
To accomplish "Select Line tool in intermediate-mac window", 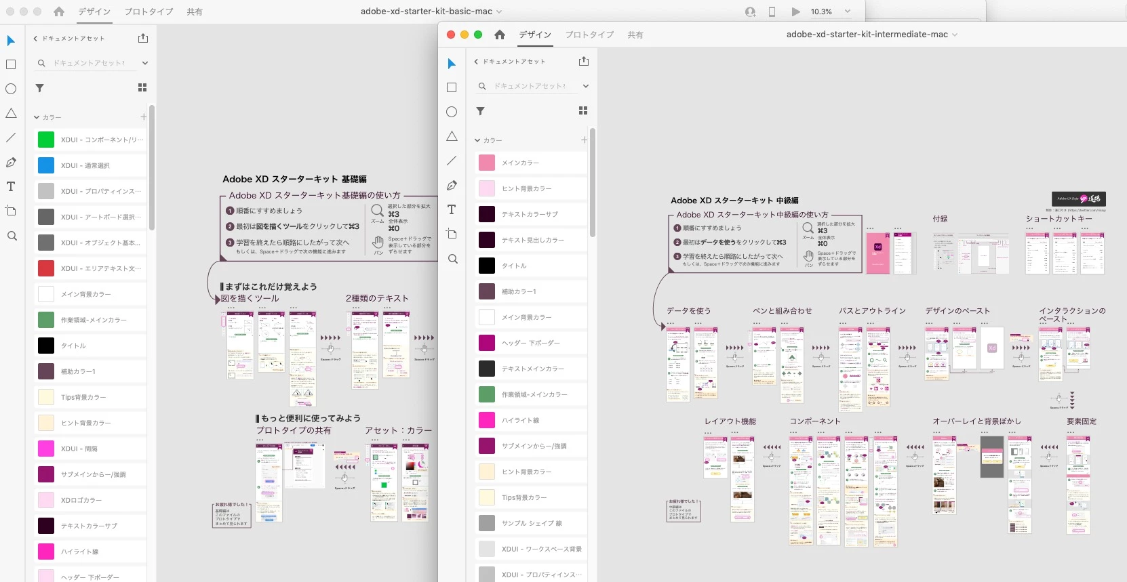I will [452, 161].
